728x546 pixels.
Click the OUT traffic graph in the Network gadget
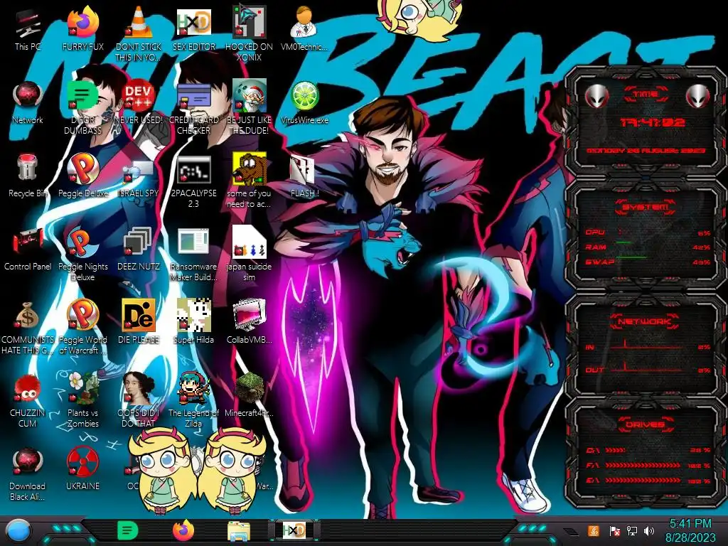648,369
